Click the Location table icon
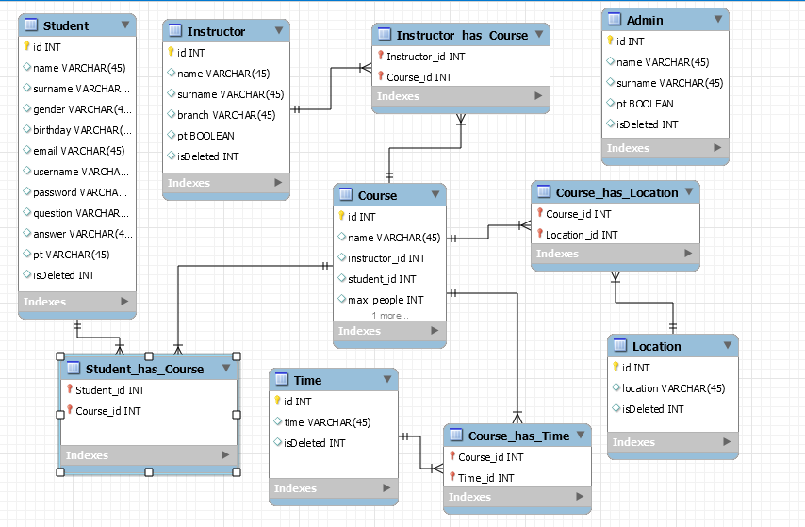805x527 pixels. point(619,346)
